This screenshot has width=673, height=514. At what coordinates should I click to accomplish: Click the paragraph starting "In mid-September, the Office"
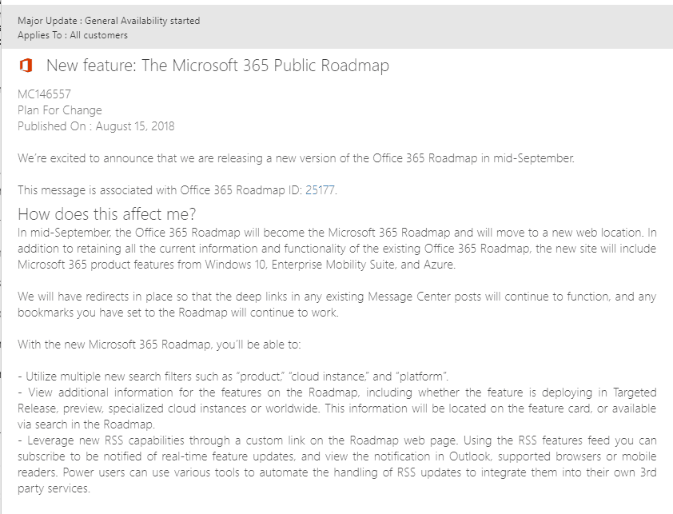pyautogui.click(x=336, y=249)
